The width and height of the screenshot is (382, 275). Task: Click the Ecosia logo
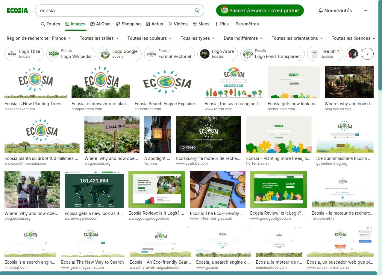(17, 10)
